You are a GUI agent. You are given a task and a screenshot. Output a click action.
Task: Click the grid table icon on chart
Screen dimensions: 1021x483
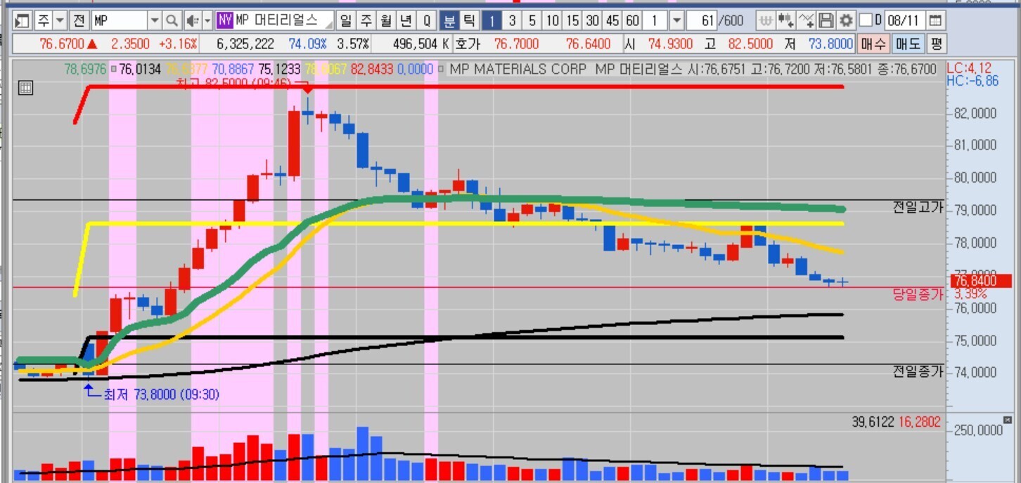tap(25, 88)
